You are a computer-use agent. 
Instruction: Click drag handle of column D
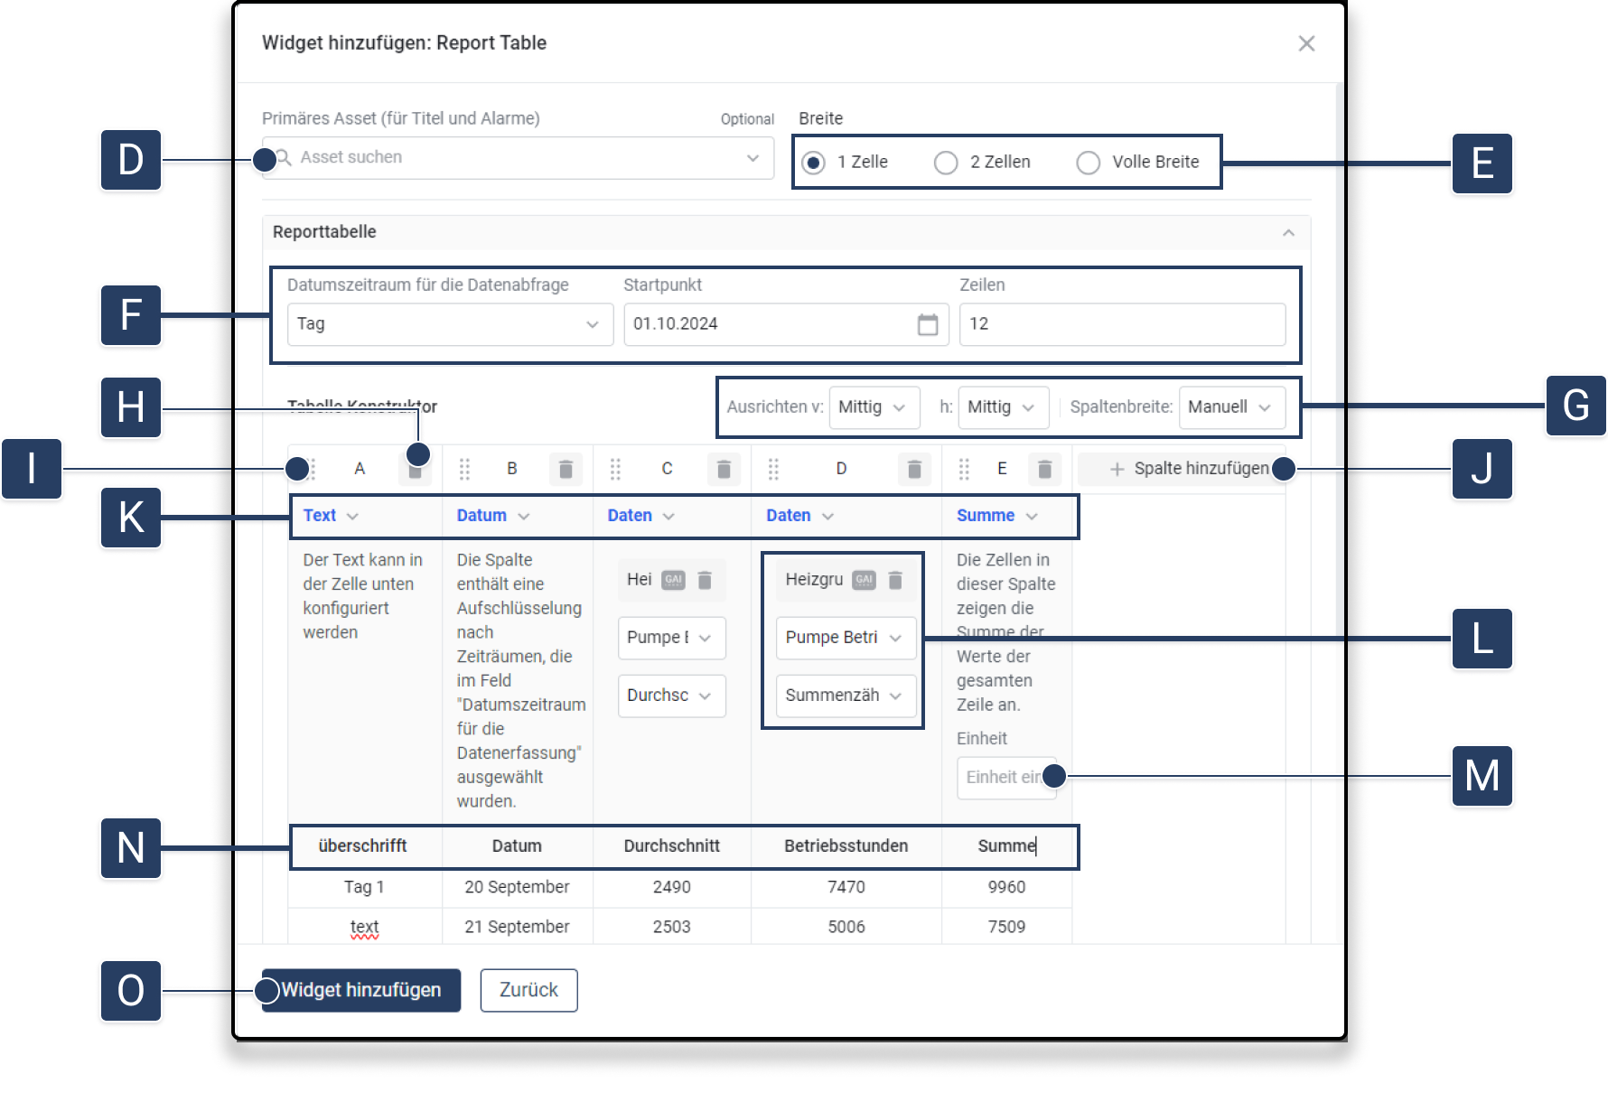tap(773, 469)
